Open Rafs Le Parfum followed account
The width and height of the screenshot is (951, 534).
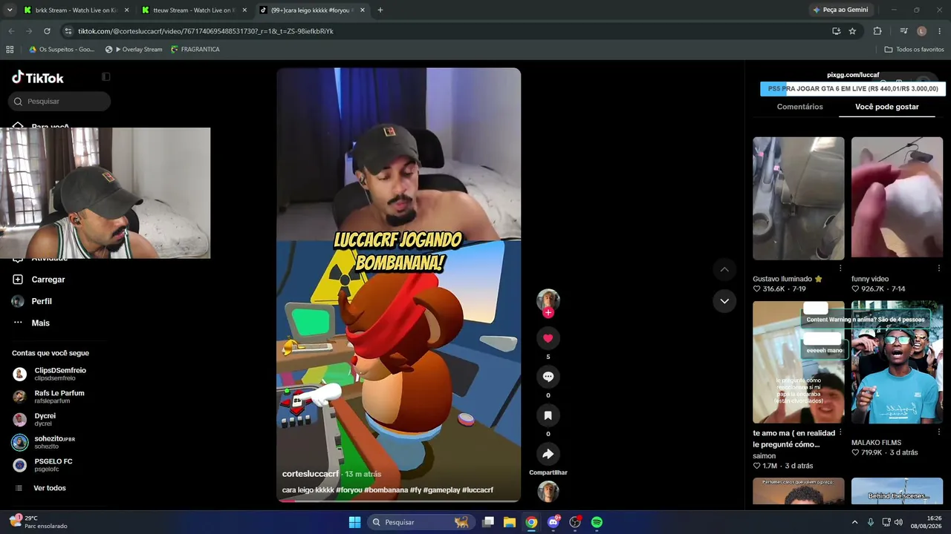(x=49, y=397)
